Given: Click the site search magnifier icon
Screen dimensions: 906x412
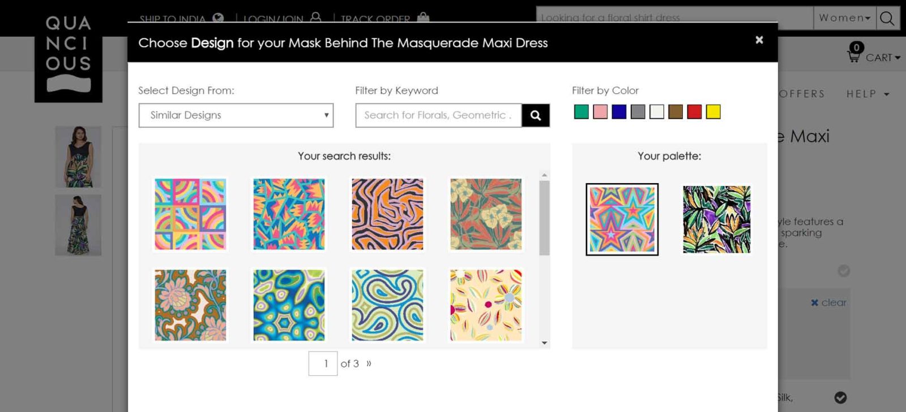Looking at the screenshot, I should (887, 18).
